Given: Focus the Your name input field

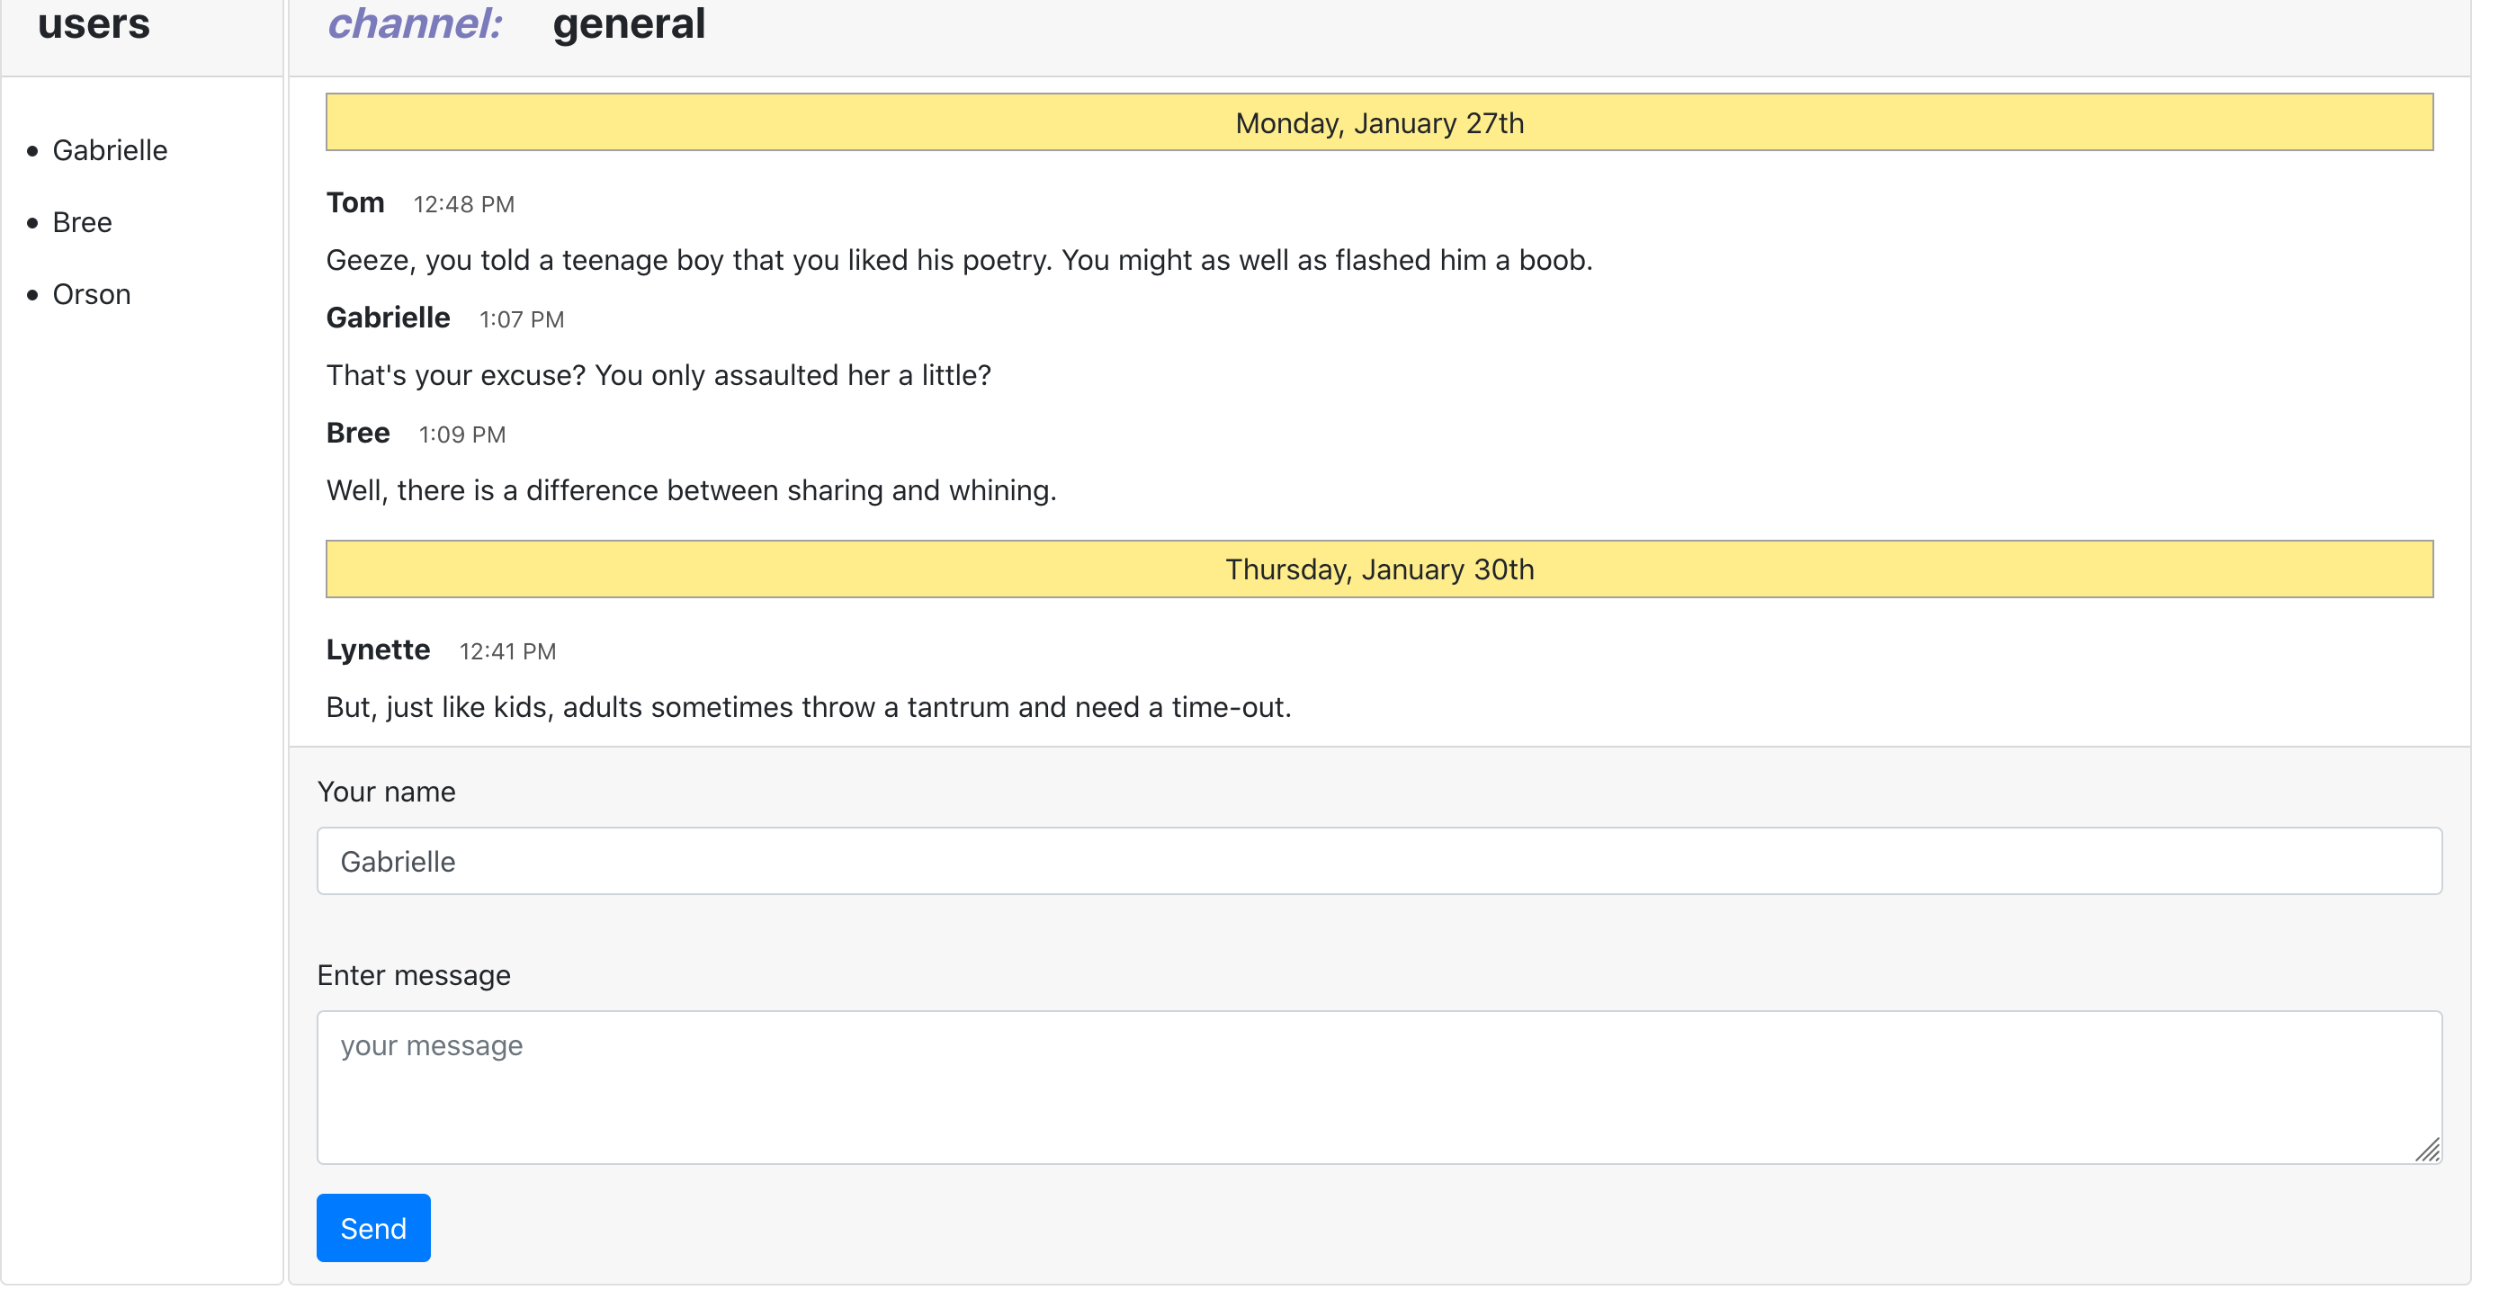Looking at the screenshot, I should pyautogui.click(x=1379, y=861).
